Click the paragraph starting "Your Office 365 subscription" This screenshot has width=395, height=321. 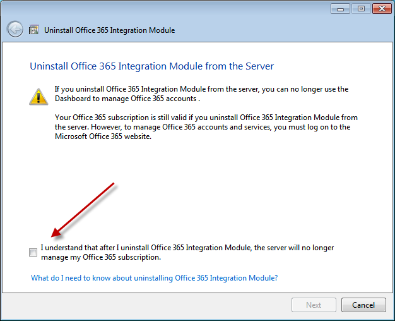click(x=206, y=127)
